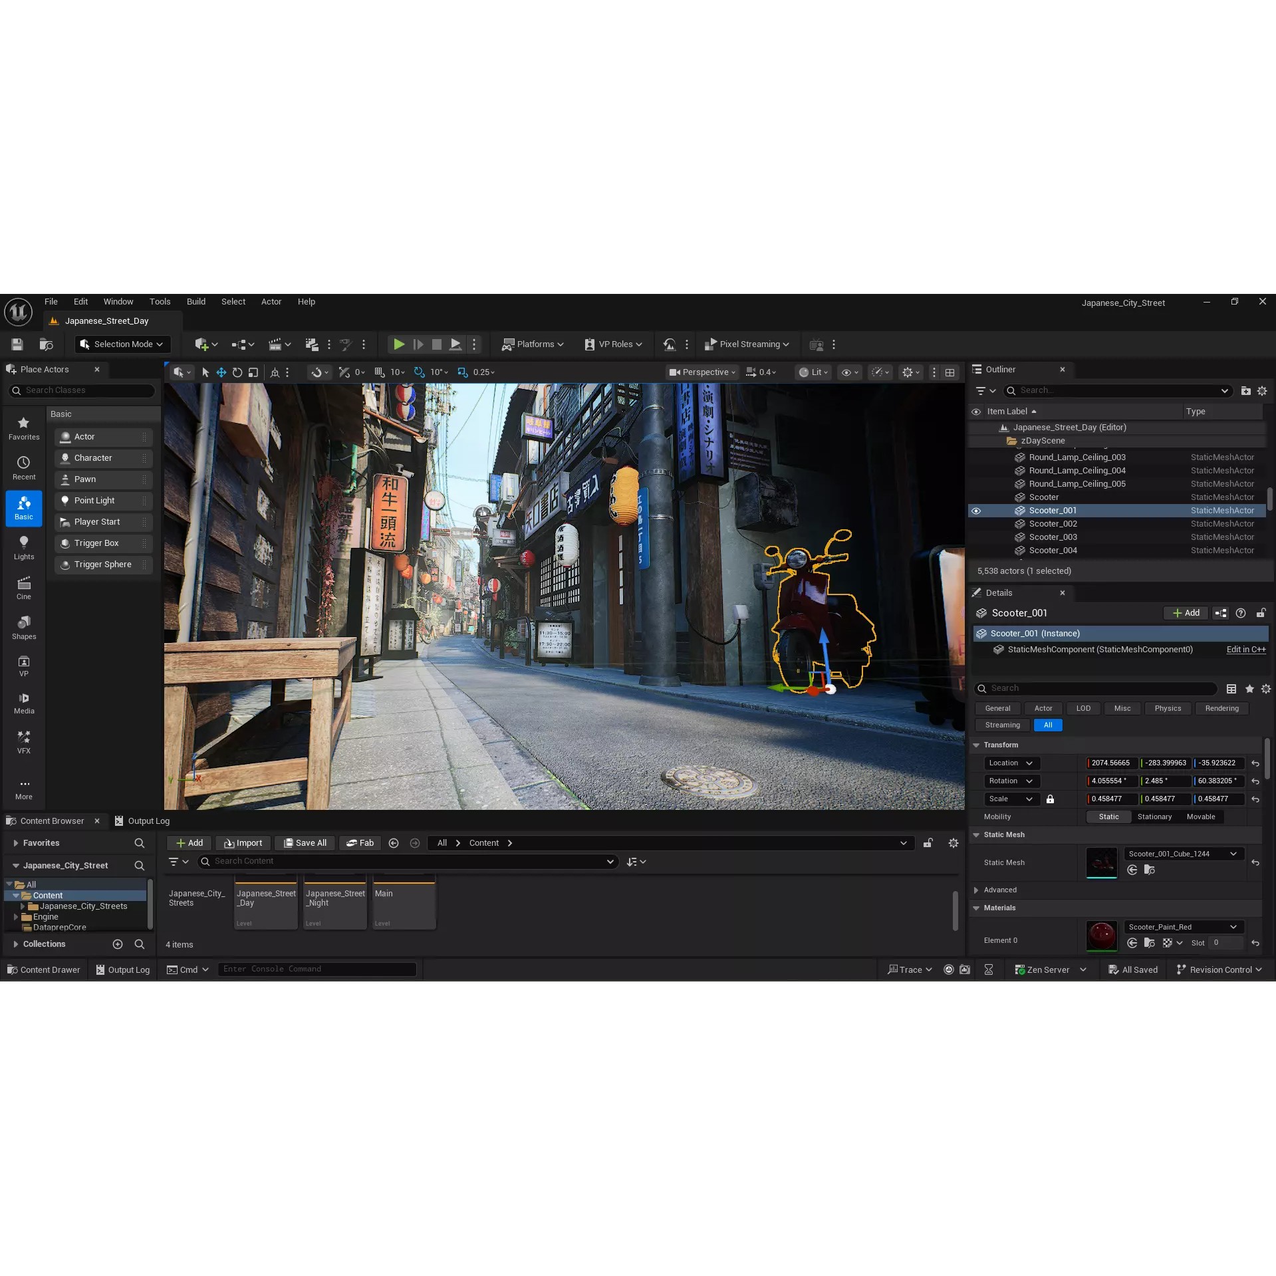1276x1276 pixels.
Task: Hide Scooter_001 with its visibility eye
Action: coord(976,511)
